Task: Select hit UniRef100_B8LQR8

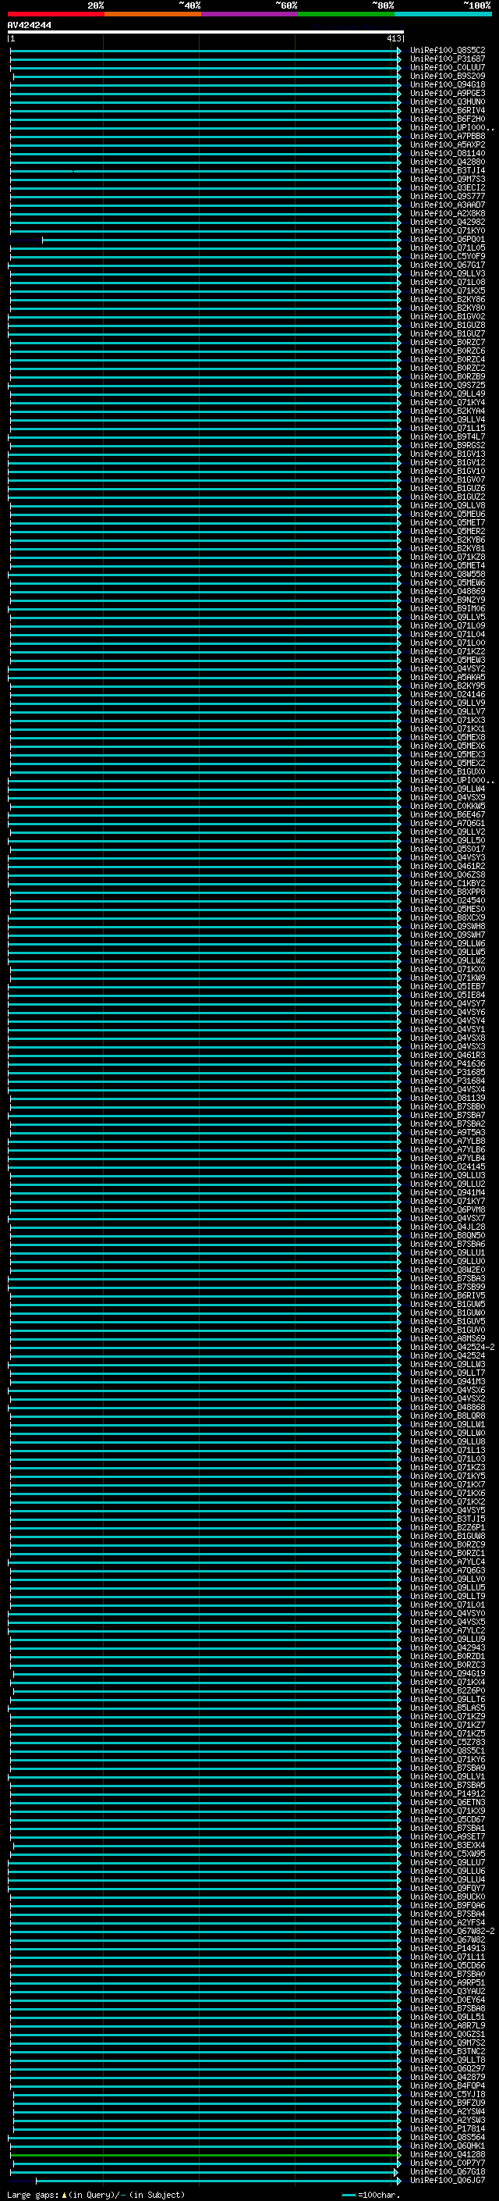Action: click(x=448, y=1416)
